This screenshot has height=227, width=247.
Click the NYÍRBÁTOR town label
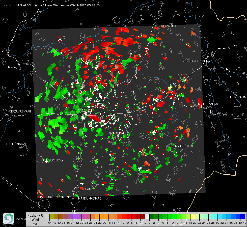coord(184,146)
